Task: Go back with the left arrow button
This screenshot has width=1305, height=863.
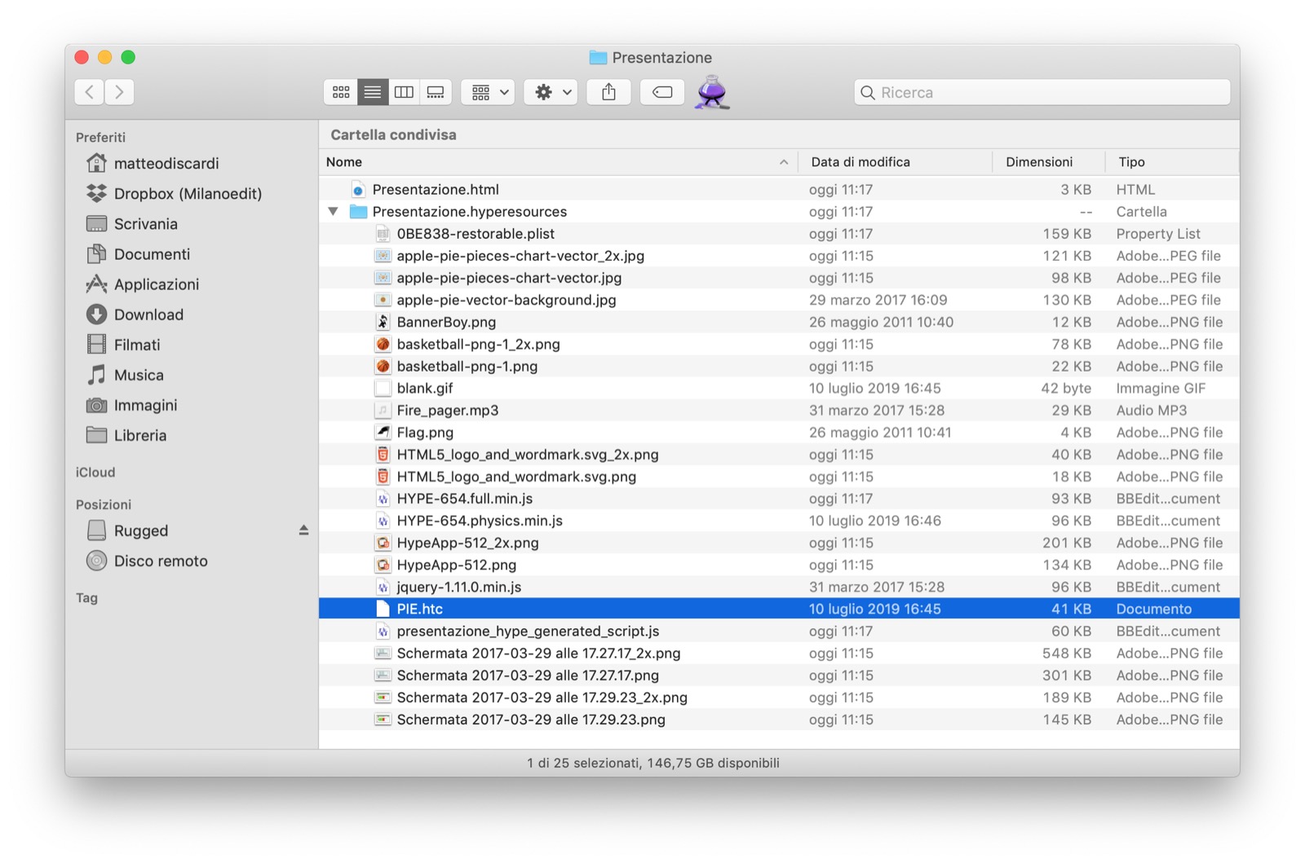Action: click(90, 92)
